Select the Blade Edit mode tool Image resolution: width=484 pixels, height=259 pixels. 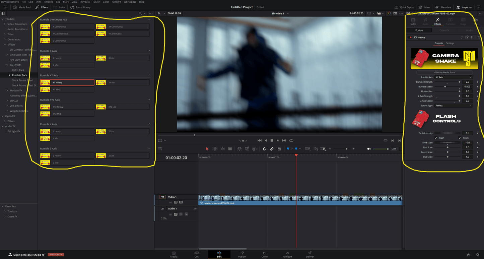(x=230, y=149)
